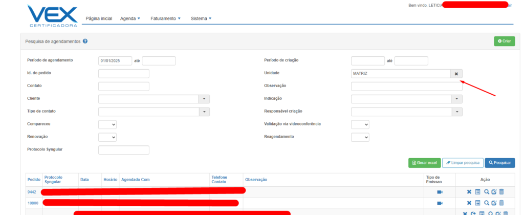Image resolution: width=524 pixels, height=215 pixels.
Task: Clear the MATRIZ unit with the X button
Action: click(456, 74)
